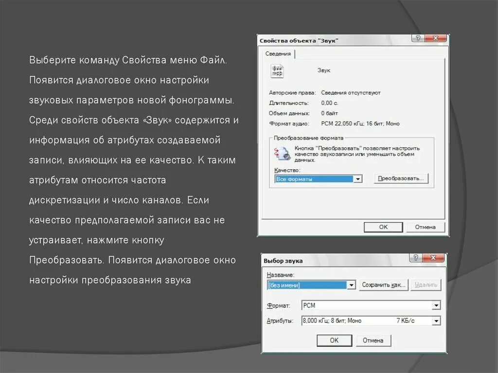Click OK in Выбор звука dialog

[x=334, y=340]
